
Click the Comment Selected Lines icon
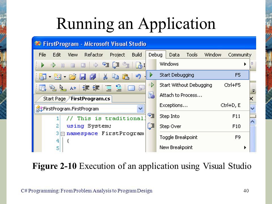tap(109, 88)
